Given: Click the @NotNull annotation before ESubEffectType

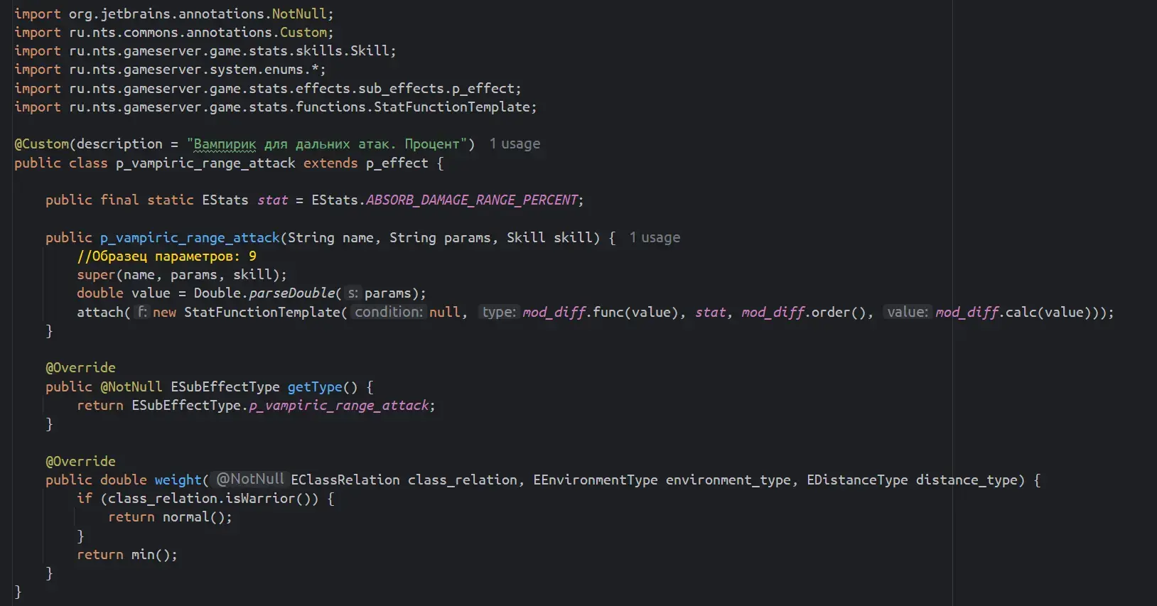Looking at the screenshot, I should tap(131, 386).
